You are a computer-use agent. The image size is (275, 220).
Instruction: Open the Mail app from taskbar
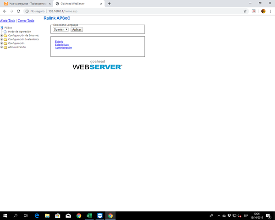[68, 216]
